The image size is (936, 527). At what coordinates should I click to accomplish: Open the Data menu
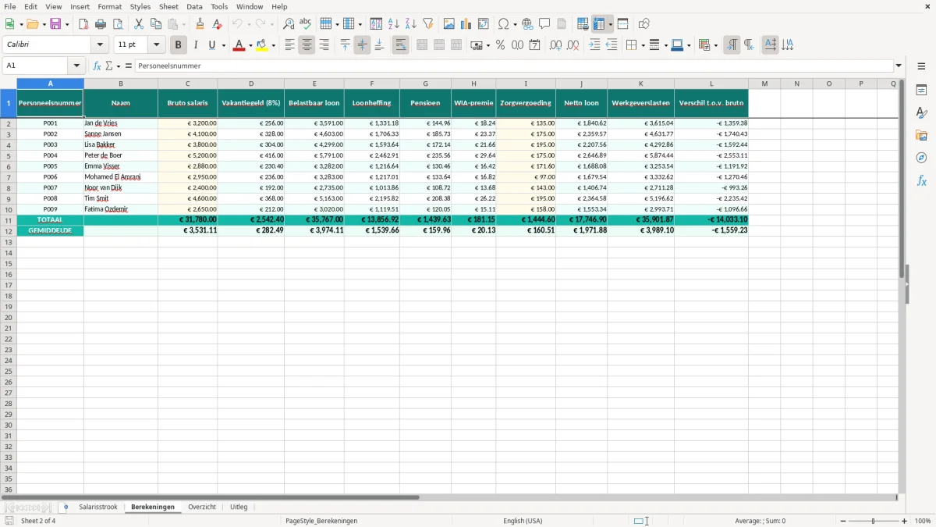194,6
